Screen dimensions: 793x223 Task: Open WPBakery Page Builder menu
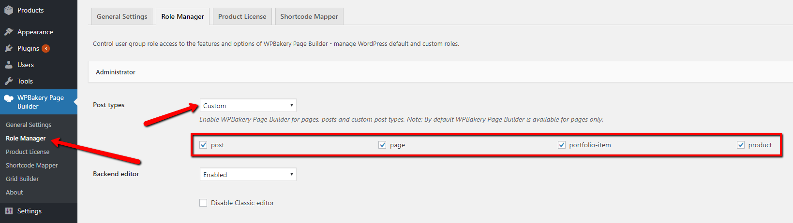(x=39, y=102)
